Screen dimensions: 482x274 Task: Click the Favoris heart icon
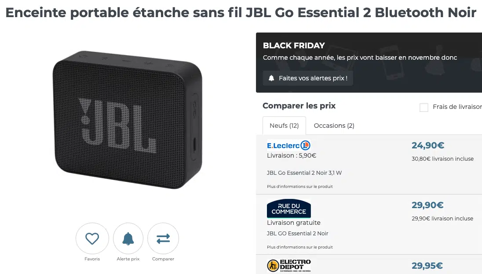point(92,238)
